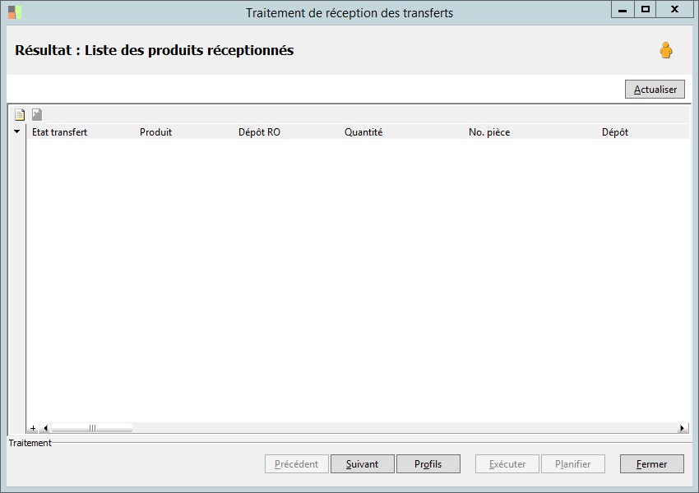
Task: Sort by the Etat transfert column header
Action: (60, 132)
